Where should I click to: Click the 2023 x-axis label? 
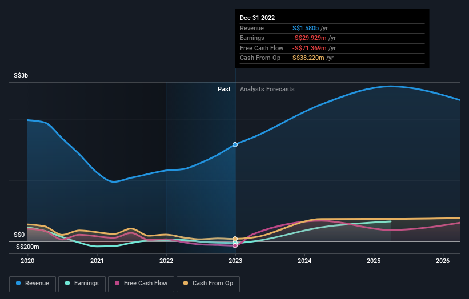(235, 261)
